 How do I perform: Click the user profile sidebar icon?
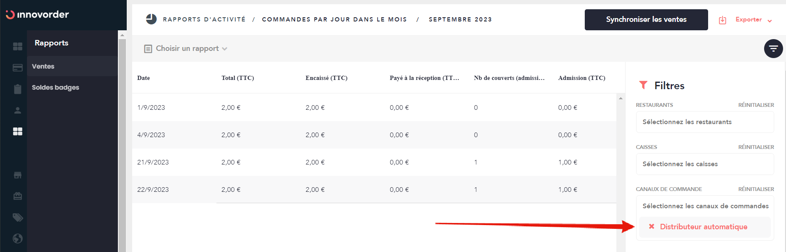pyautogui.click(x=18, y=110)
